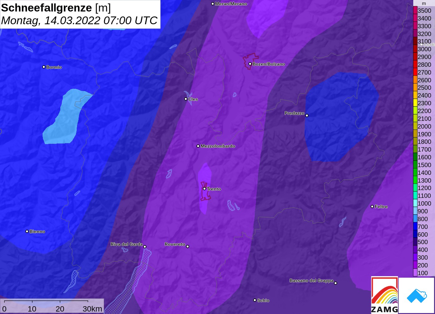Click the 10 mark on scale bar
The width and height of the screenshot is (435, 314).
pyautogui.click(x=32, y=309)
